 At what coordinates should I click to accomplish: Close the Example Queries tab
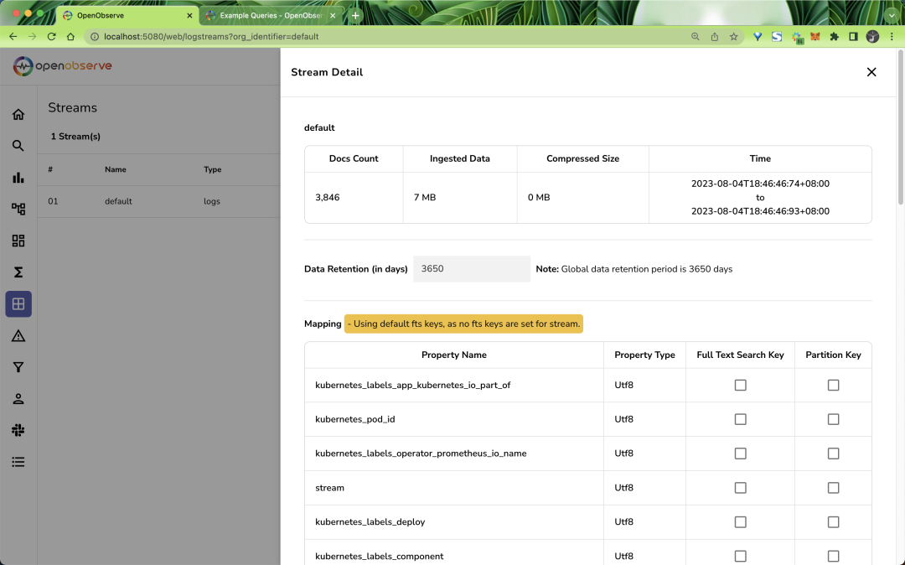[x=333, y=16]
